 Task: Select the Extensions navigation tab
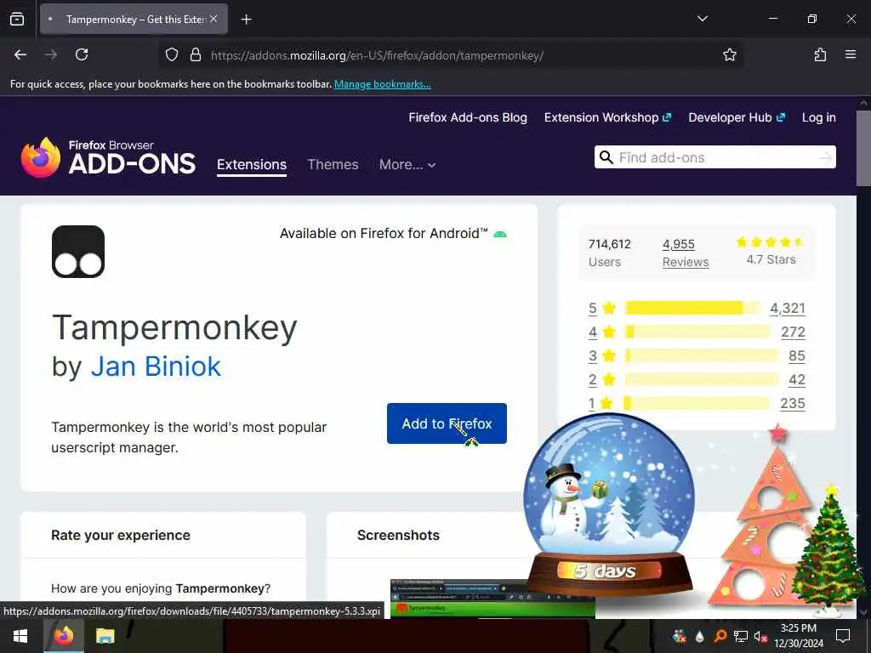(x=252, y=165)
